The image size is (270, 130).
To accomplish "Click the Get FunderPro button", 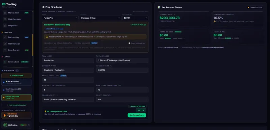I will 137,115.
